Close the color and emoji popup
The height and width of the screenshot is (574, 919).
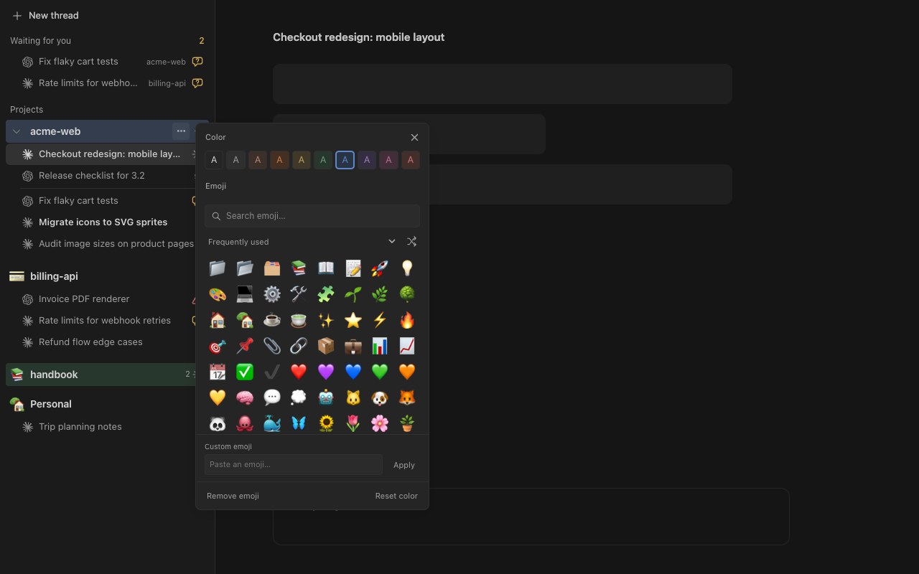[414, 137]
